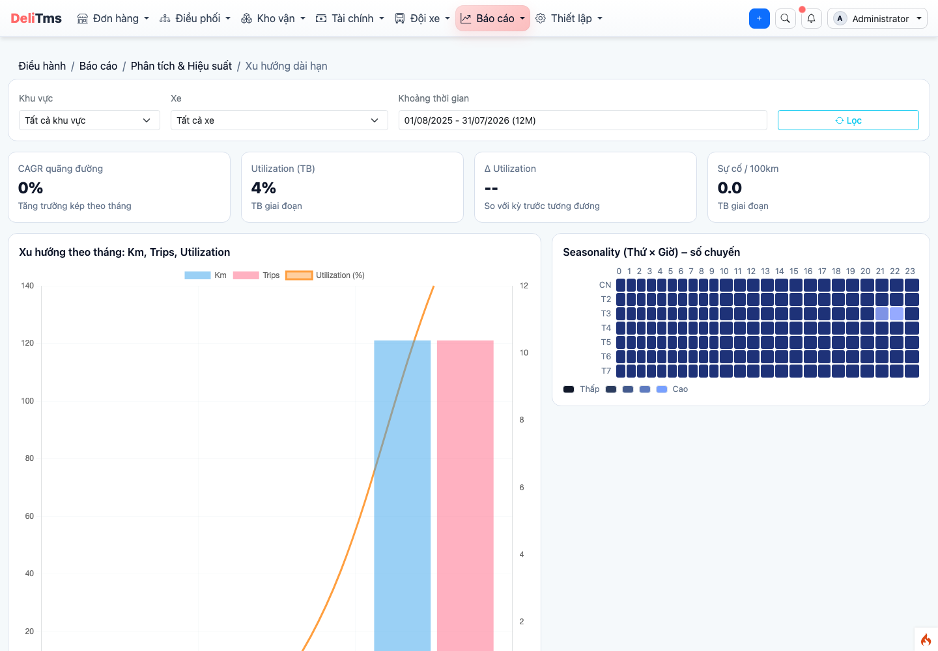
Task: Click the blue plus quick-add button
Action: coord(760,18)
